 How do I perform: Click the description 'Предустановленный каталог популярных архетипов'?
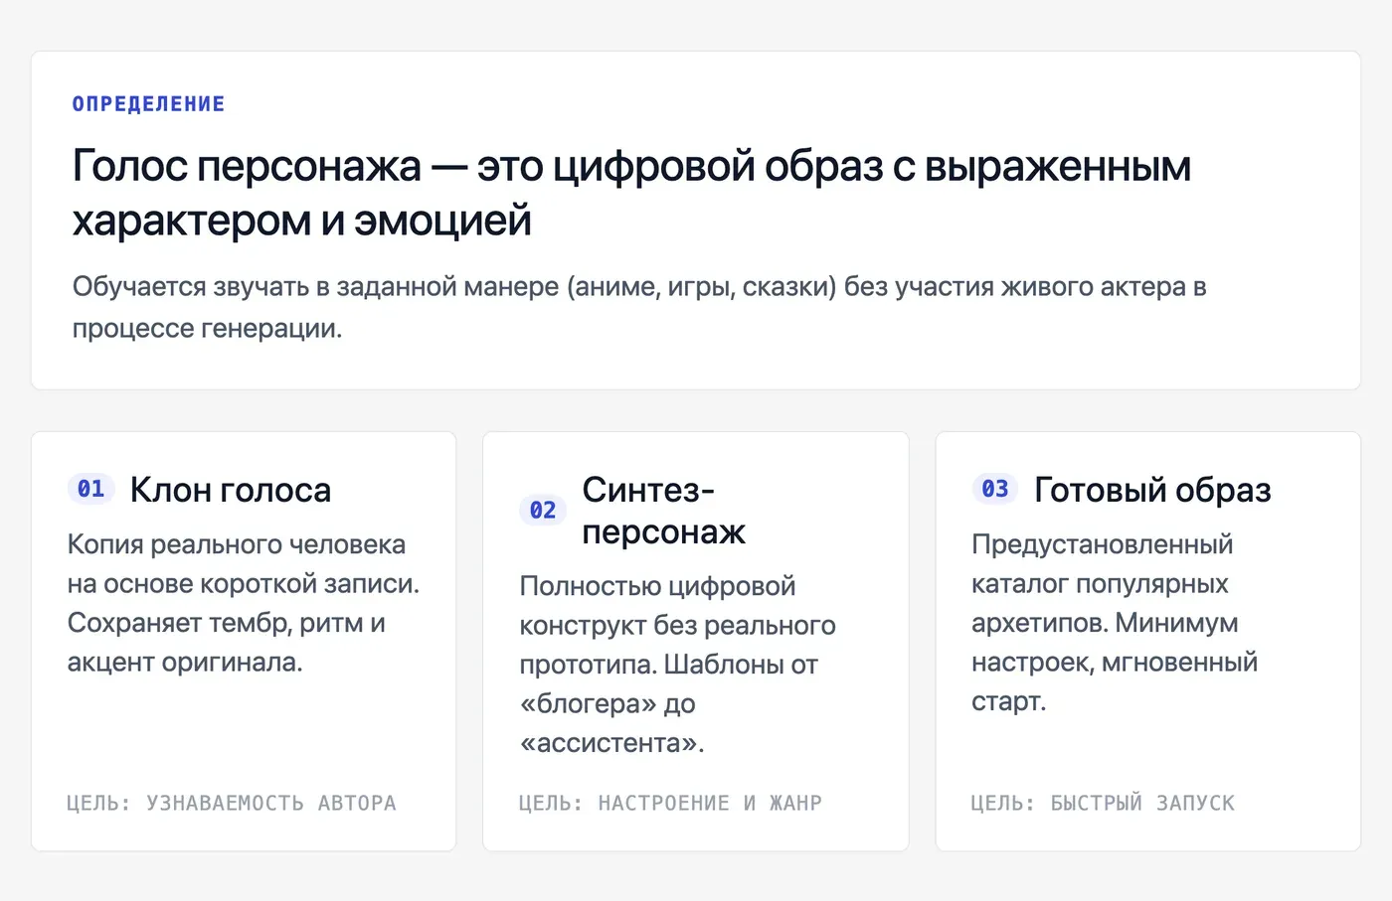point(1115,623)
